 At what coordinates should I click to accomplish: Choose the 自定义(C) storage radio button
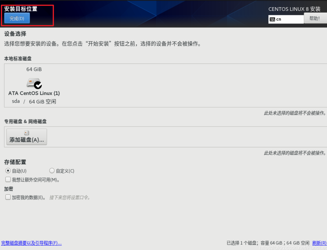pos(52,171)
